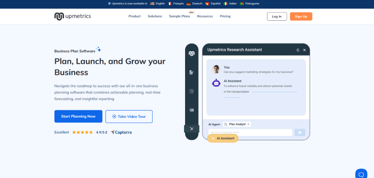This screenshot has height=178, width=374.
Task: Select English language link
Action: tap(157, 3)
